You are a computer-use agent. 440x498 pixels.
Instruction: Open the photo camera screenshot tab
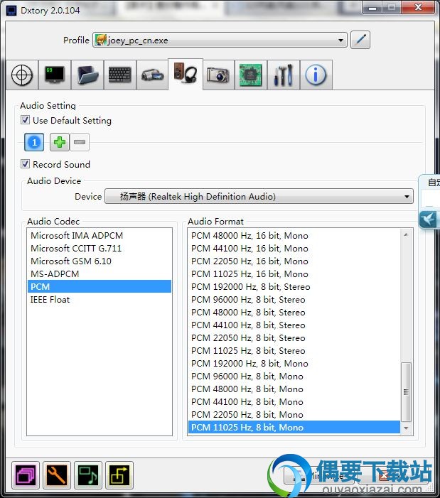coord(218,75)
